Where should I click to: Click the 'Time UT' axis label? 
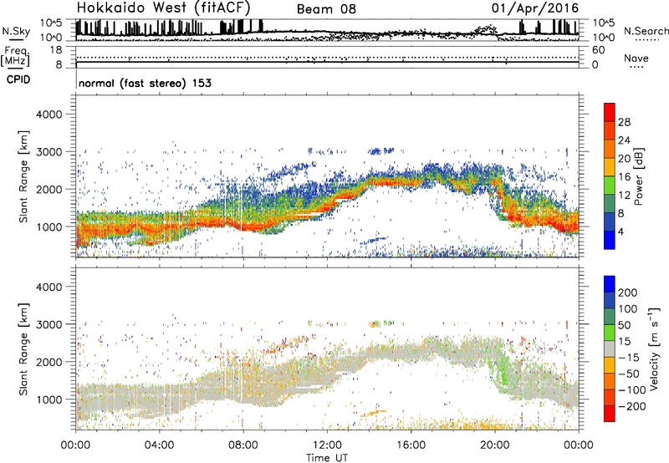327,458
